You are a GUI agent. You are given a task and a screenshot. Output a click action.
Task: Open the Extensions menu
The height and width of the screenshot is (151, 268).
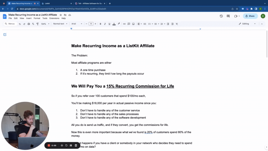pyautogui.click(x=54, y=18)
